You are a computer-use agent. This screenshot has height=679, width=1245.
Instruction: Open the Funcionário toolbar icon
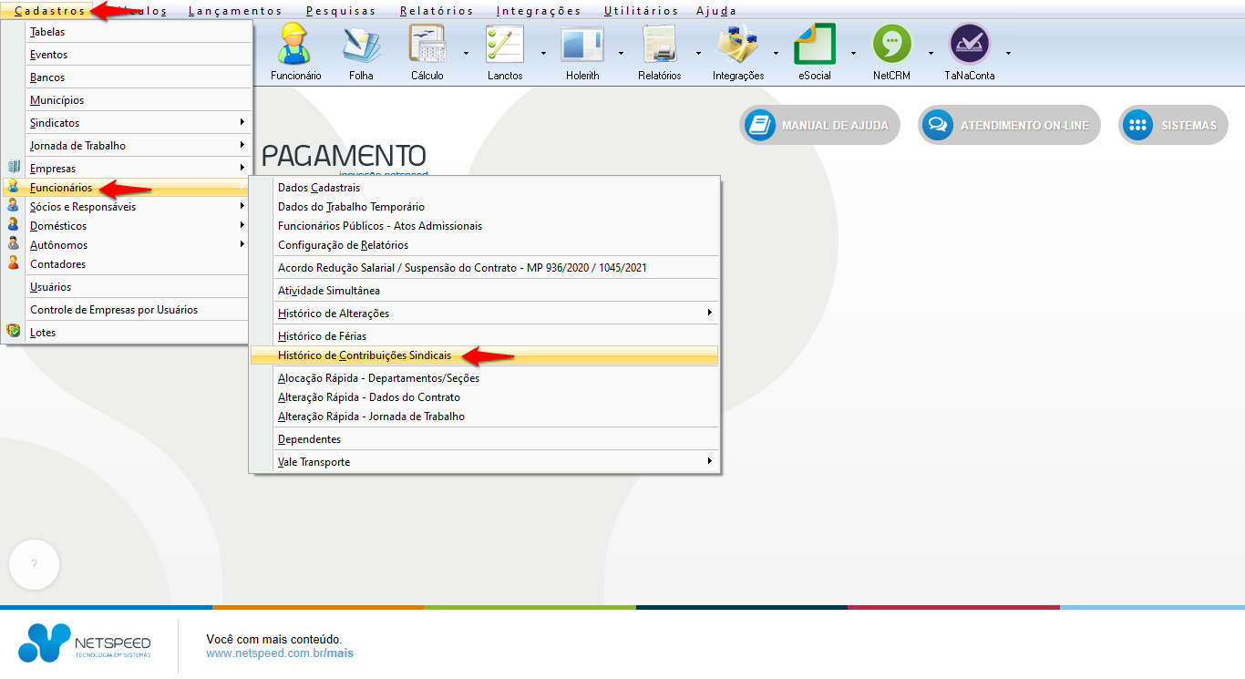click(x=295, y=51)
